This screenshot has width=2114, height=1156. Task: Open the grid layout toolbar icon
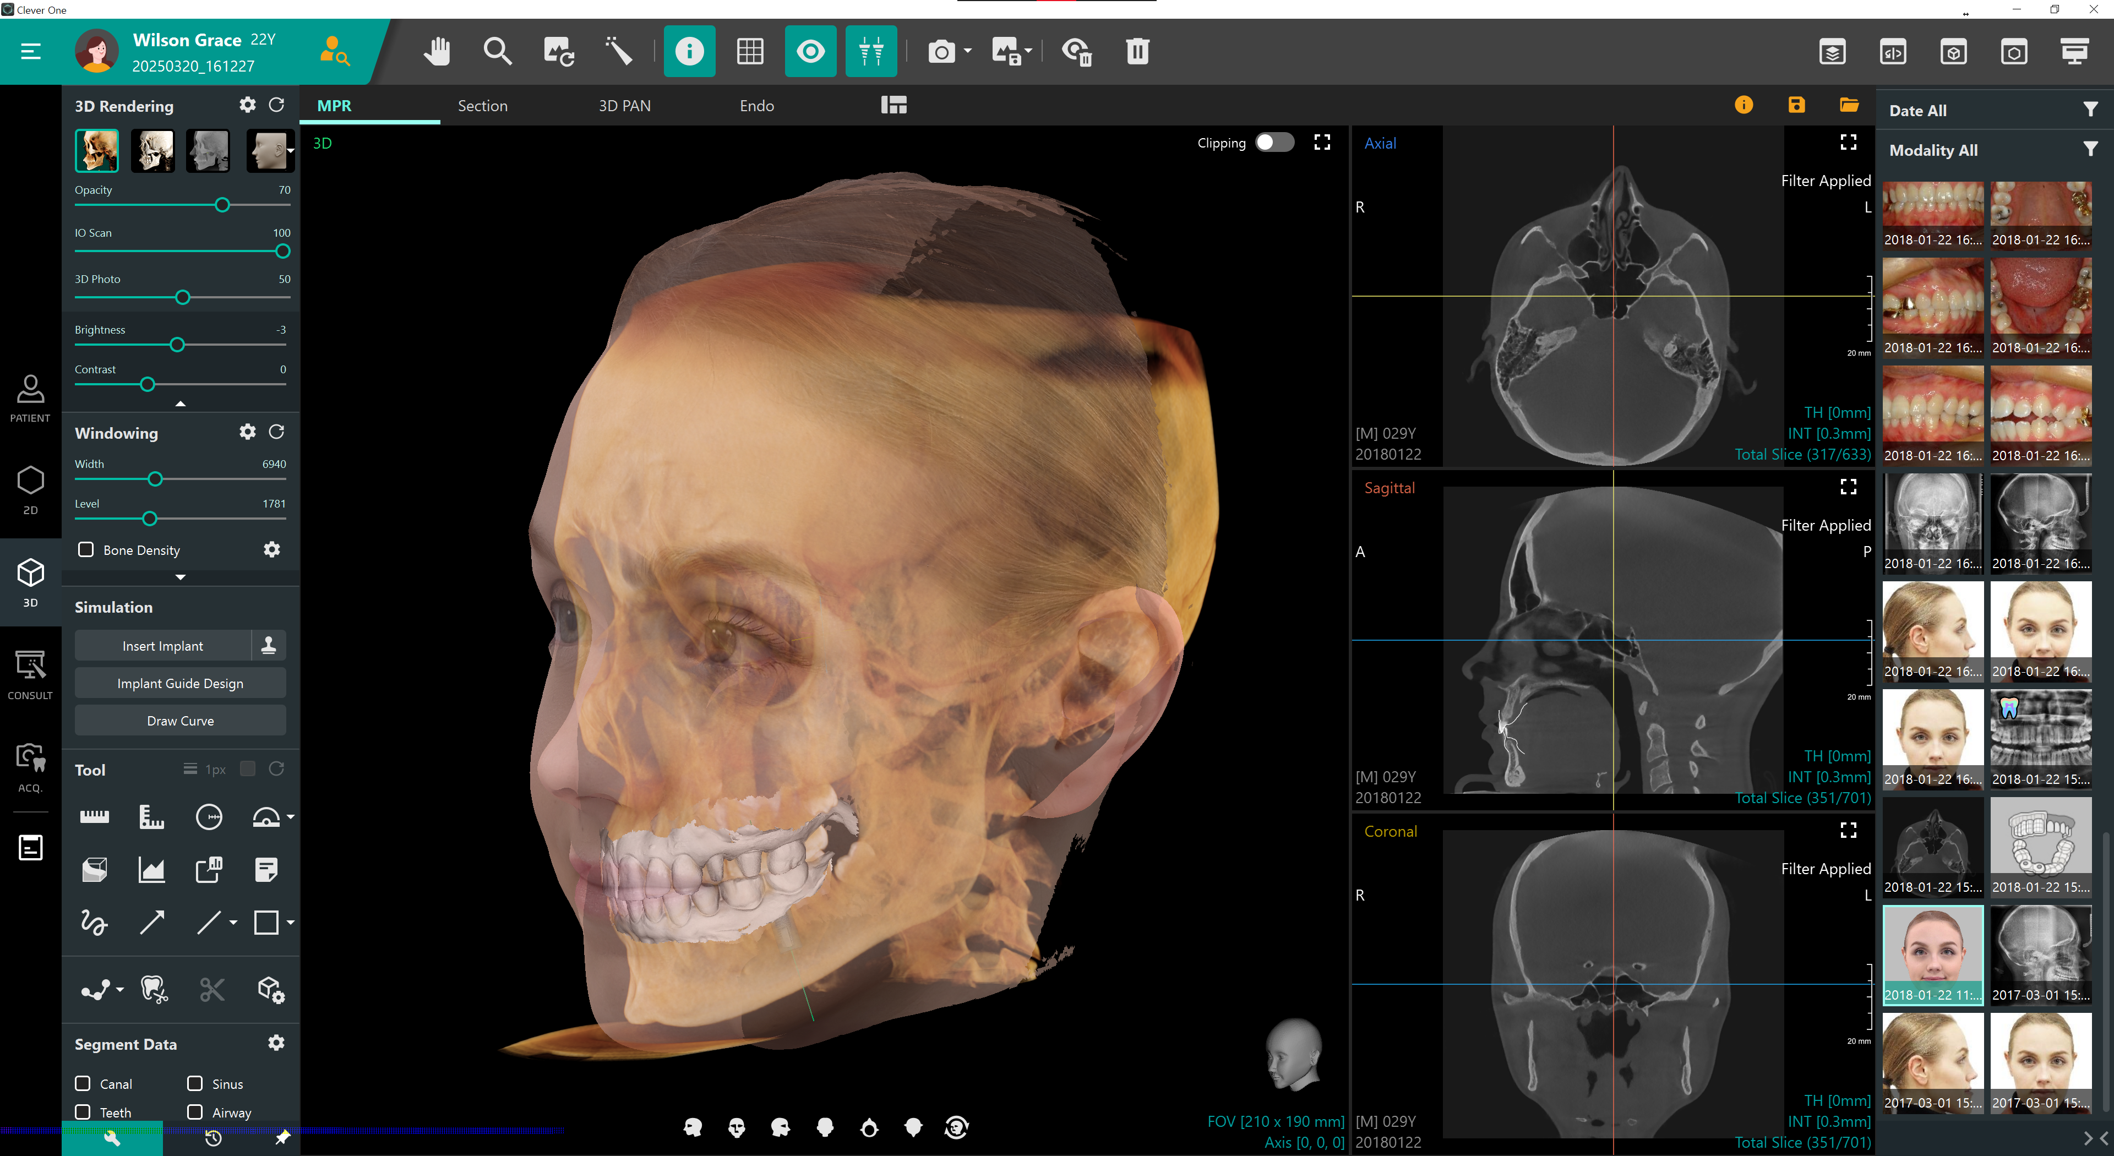(749, 52)
